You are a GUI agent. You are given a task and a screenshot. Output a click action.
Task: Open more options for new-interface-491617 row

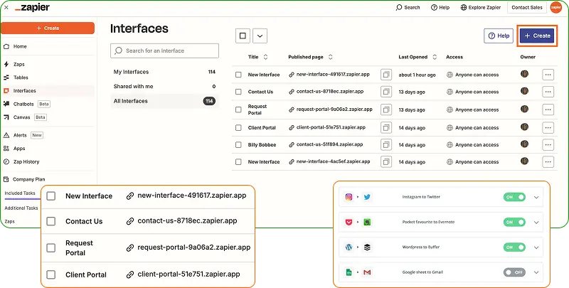[x=548, y=75]
